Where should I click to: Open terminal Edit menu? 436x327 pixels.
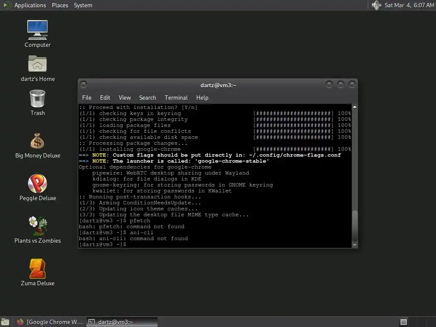105,98
